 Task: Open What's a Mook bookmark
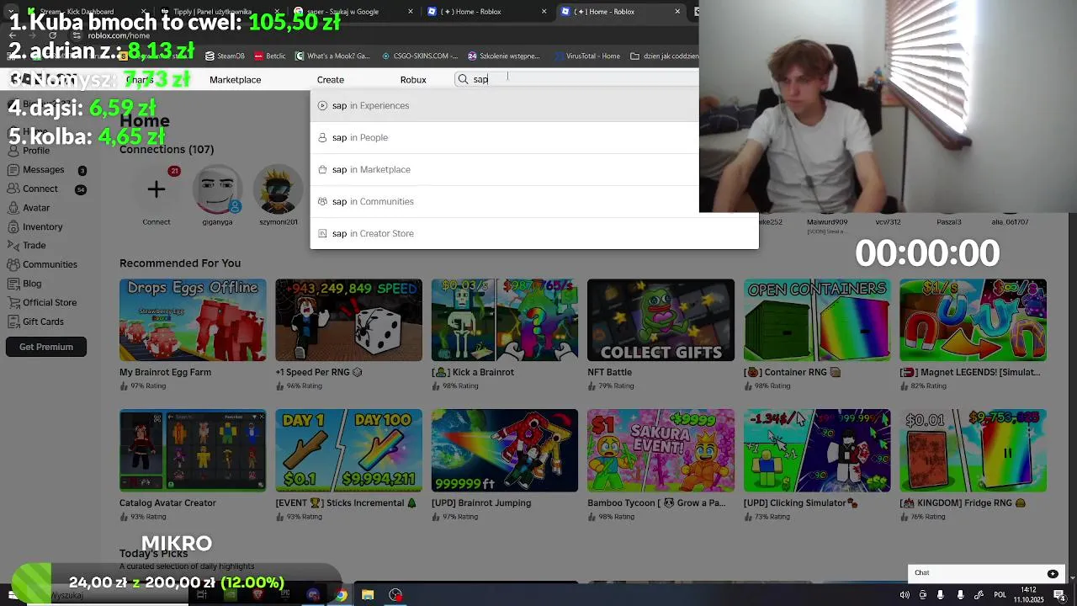(x=332, y=56)
